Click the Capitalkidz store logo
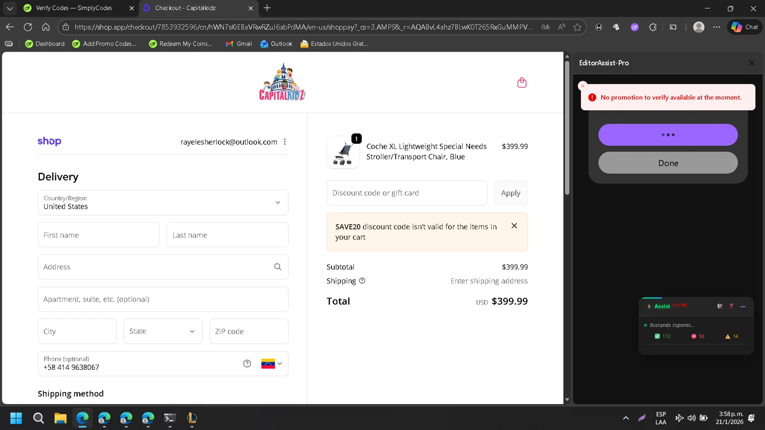The image size is (765, 430). coord(283,82)
